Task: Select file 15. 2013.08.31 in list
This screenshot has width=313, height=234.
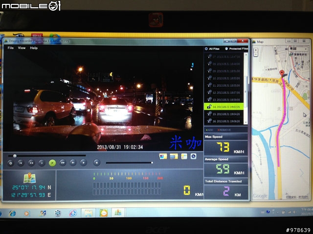Action: [x=224, y=114]
